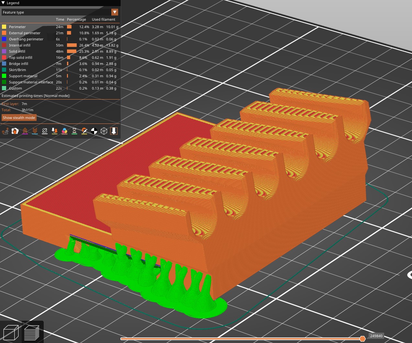Select the Support material legend row
This screenshot has height=343, width=412.
23,76
